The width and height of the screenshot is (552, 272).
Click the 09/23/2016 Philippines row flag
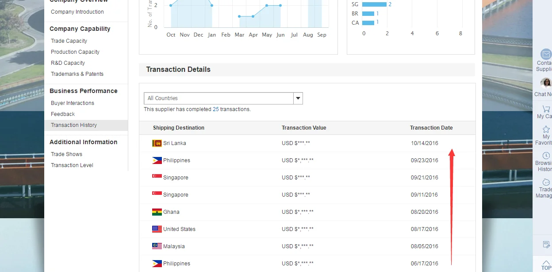click(x=157, y=160)
